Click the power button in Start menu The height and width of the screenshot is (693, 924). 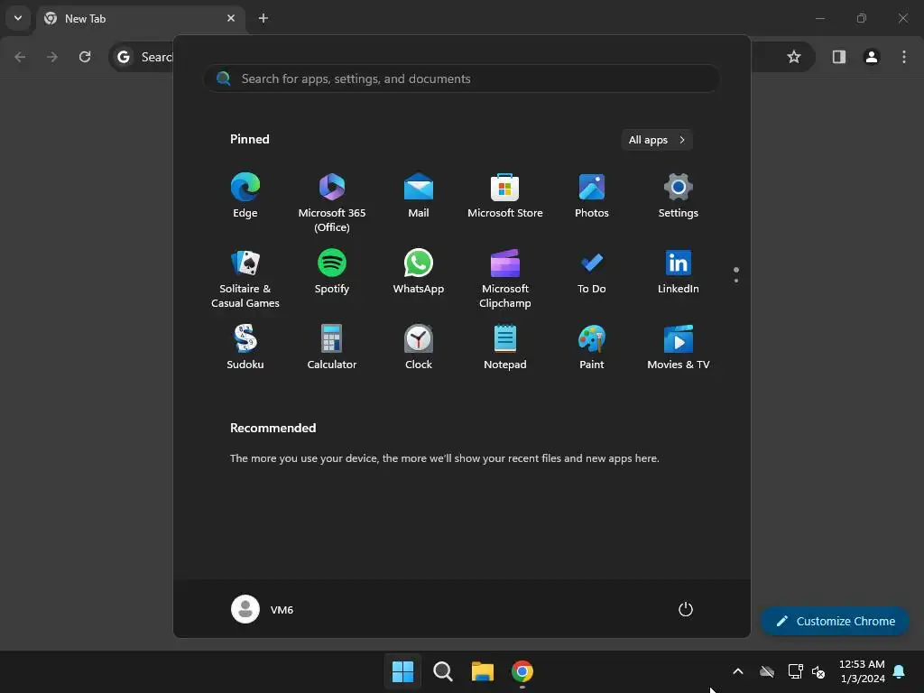686,609
